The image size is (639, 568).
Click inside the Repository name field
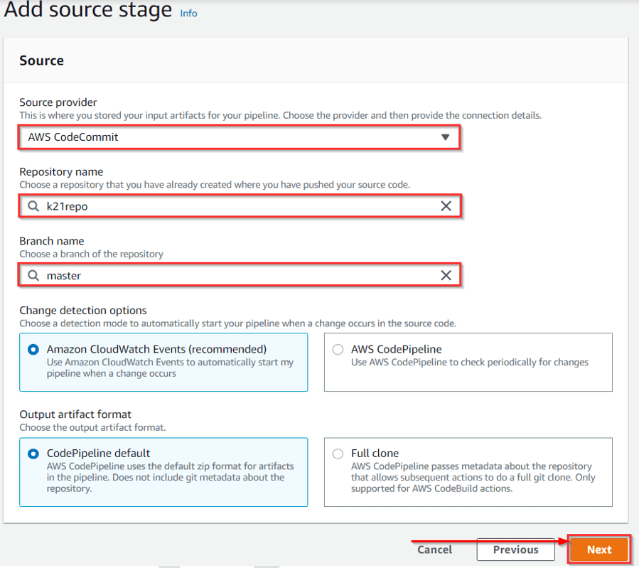click(213, 206)
